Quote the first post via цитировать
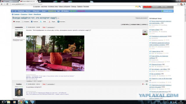The height and width of the screenshot is (104, 186). [x=51, y=27]
